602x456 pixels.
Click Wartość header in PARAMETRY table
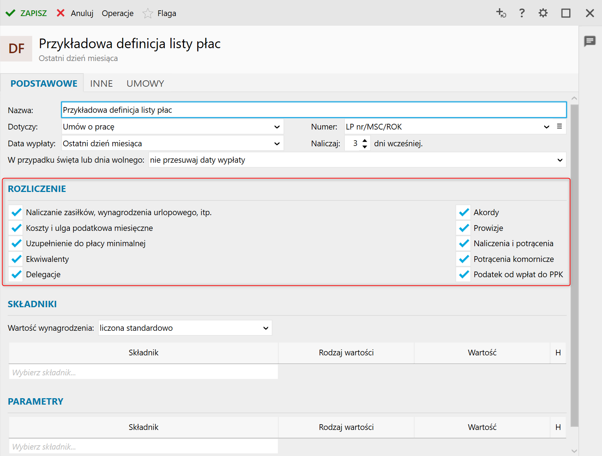[482, 427]
